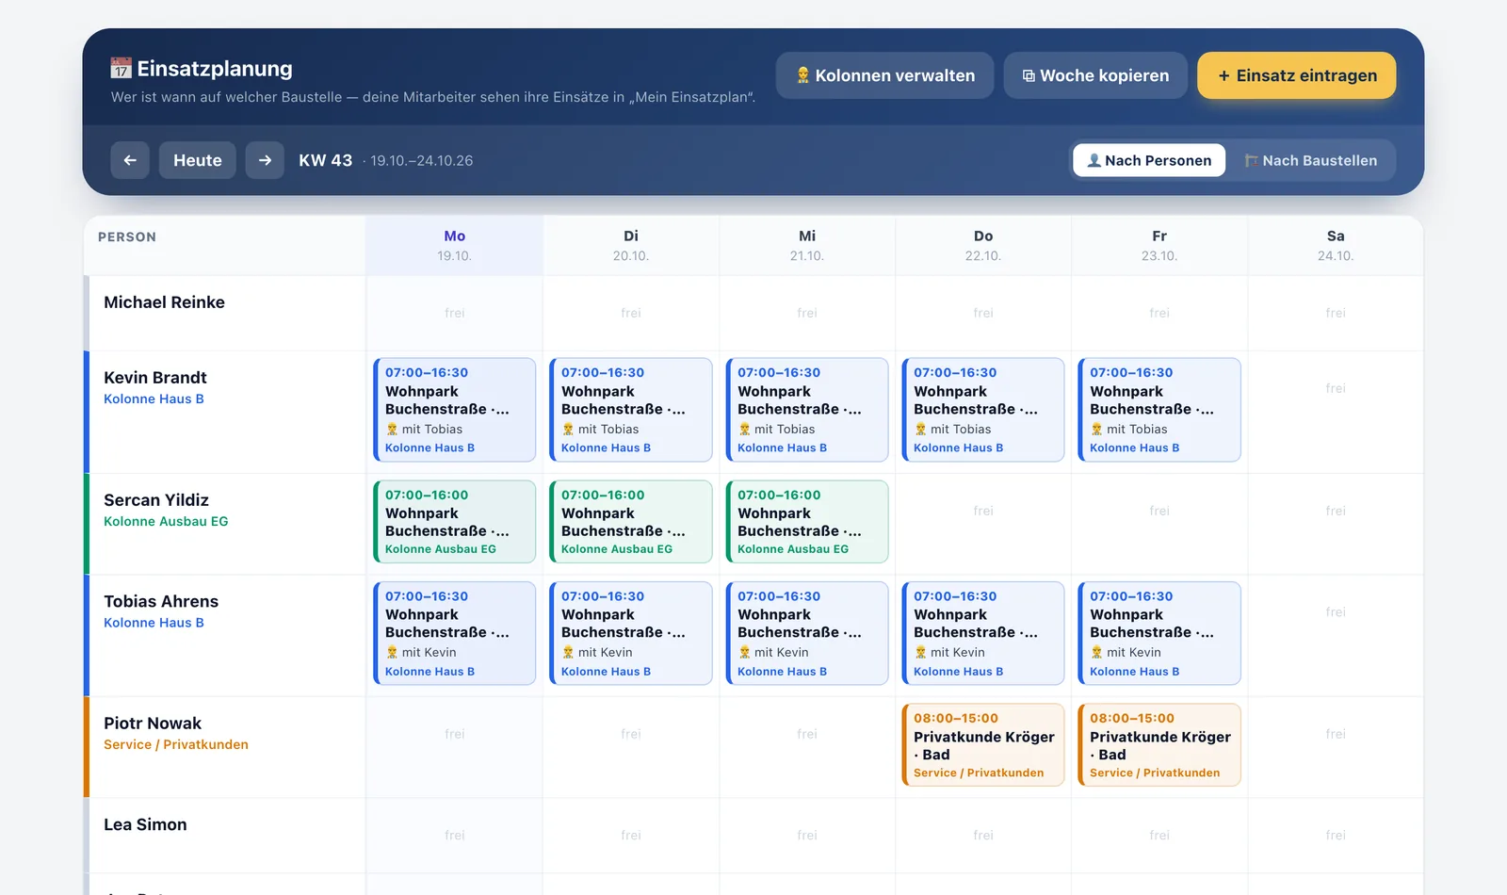Select the Nach Personen view
1507x895 pixels.
pos(1149,160)
